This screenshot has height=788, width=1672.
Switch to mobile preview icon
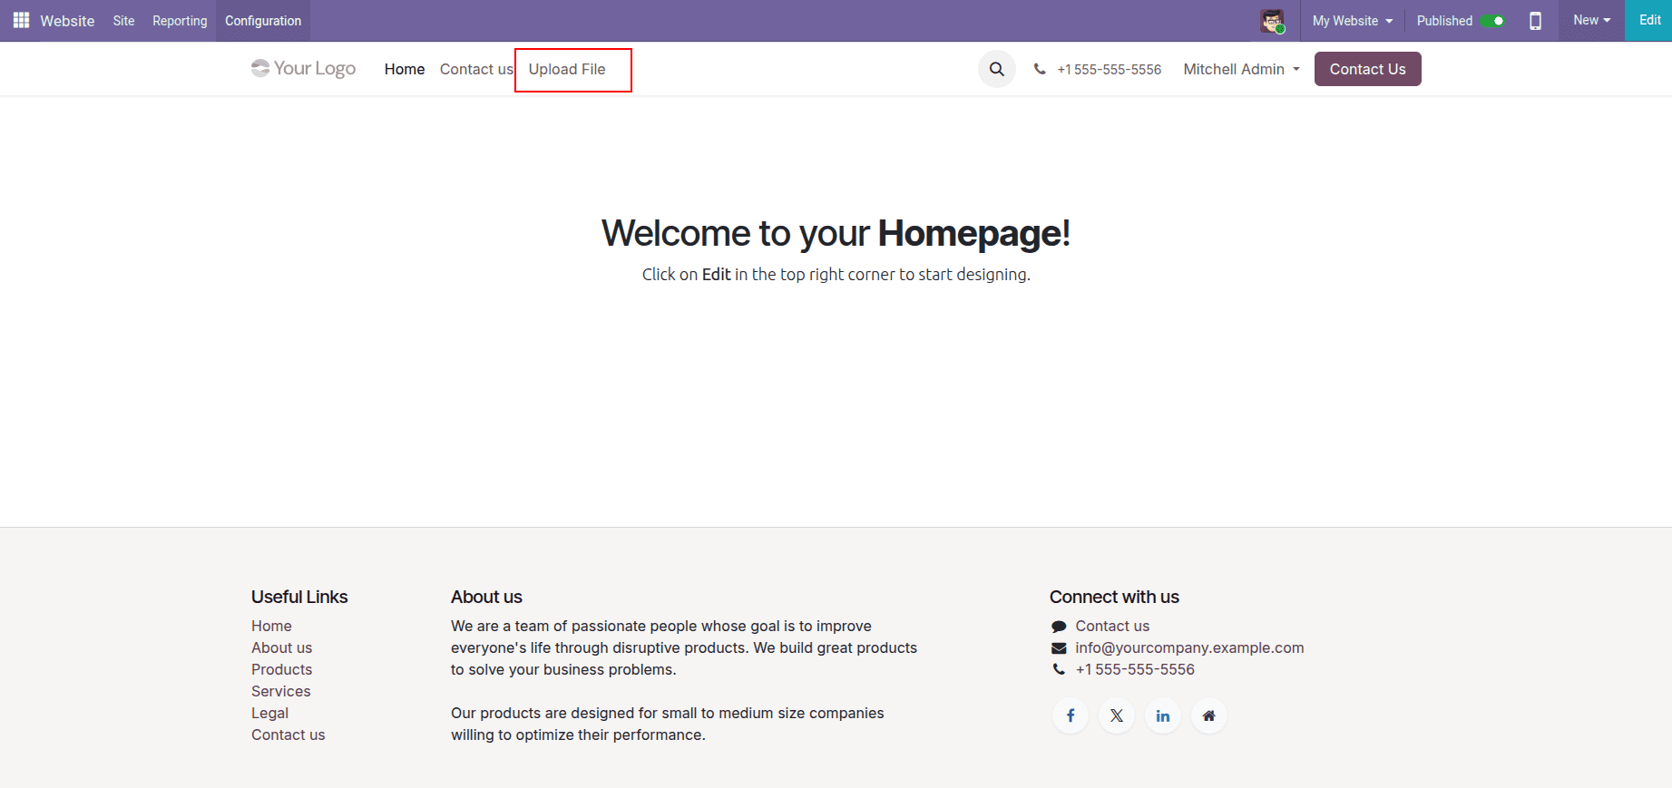(1535, 21)
